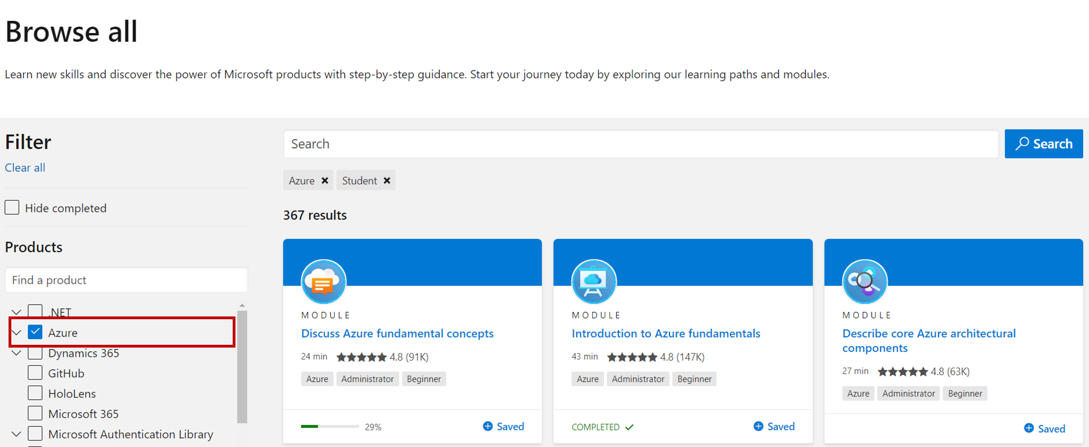
Task: Expand the .NET product tree
Action: (16, 312)
